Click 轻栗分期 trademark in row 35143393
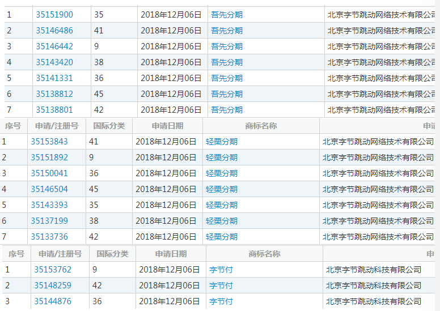 pos(222,205)
